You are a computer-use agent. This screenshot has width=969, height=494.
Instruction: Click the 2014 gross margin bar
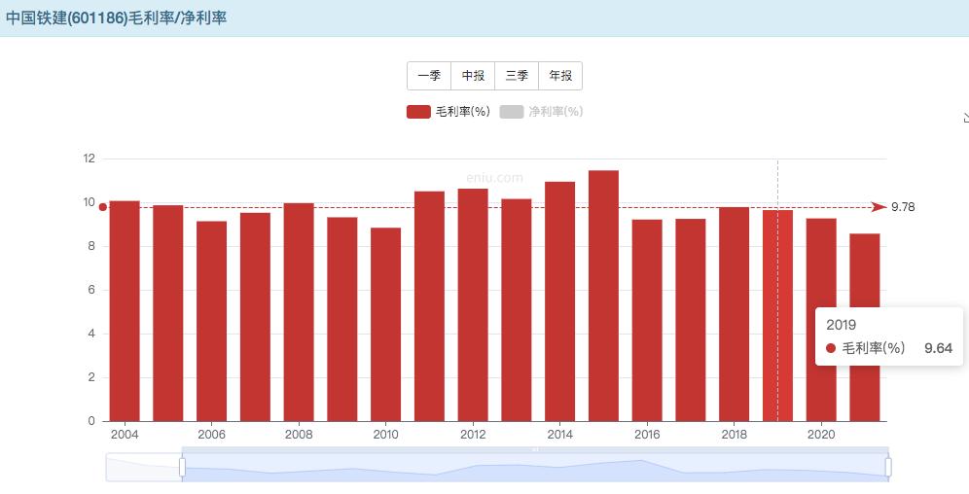point(559,301)
